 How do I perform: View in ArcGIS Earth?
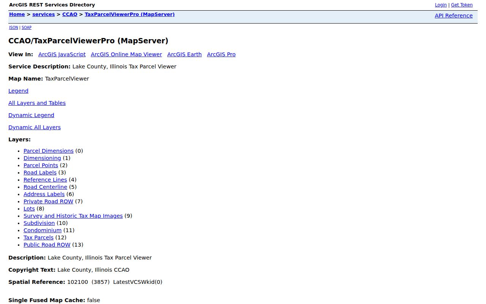185,54
